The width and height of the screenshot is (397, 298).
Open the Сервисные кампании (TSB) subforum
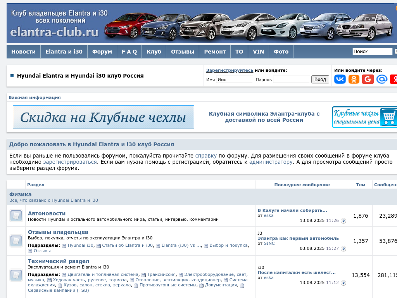(x=59, y=290)
